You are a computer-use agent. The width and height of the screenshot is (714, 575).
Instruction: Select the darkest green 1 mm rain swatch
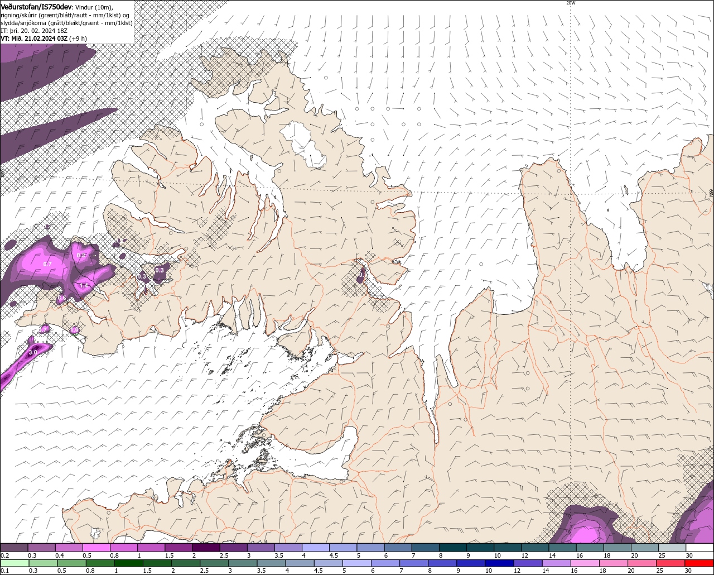[128, 563]
